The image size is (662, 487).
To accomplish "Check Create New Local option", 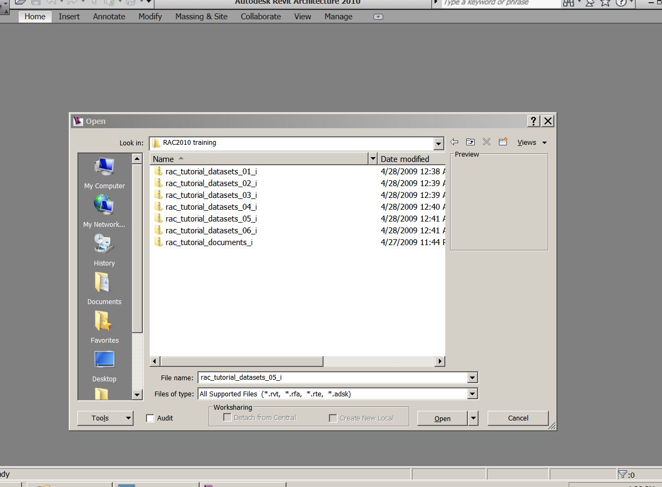I will pyautogui.click(x=333, y=418).
